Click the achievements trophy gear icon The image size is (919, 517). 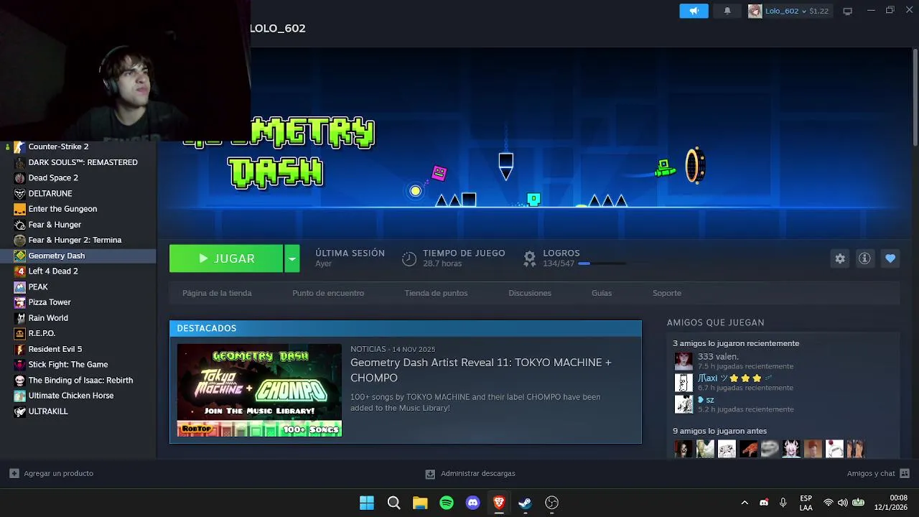[x=530, y=258]
